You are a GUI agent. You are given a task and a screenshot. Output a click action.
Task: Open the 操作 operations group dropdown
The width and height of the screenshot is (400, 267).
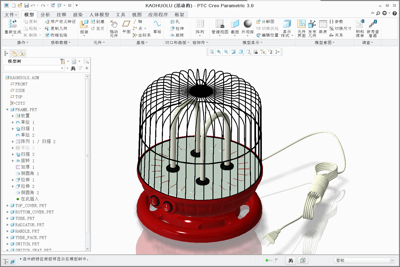tap(23, 43)
